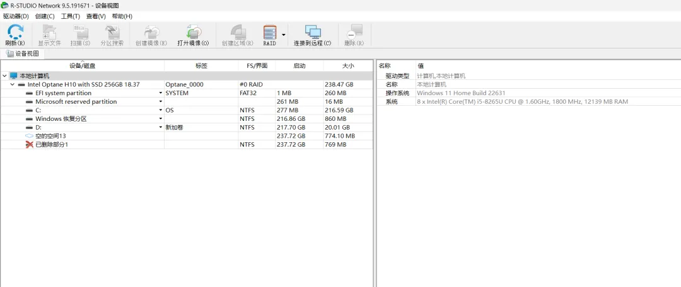Click the C: drive partition icon
Image resolution: width=681 pixels, height=287 pixels.
point(30,110)
